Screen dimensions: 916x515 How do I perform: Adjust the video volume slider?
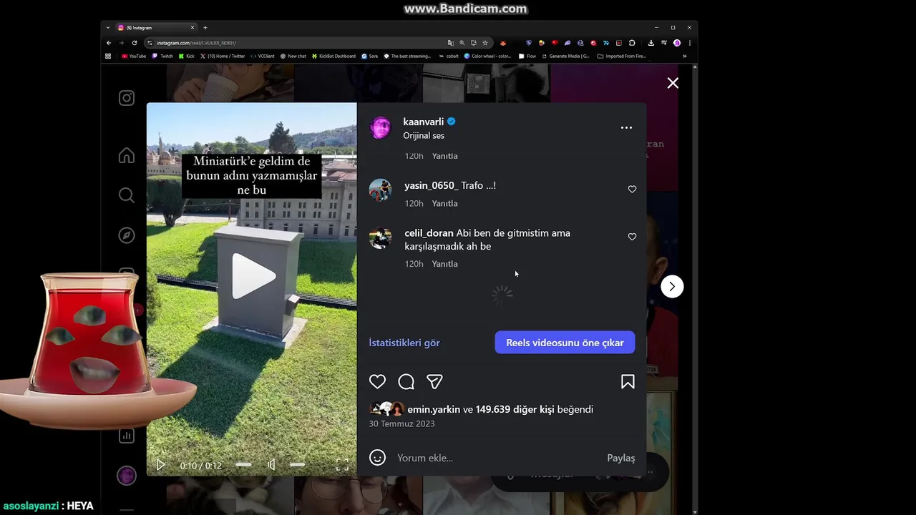pos(297,465)
